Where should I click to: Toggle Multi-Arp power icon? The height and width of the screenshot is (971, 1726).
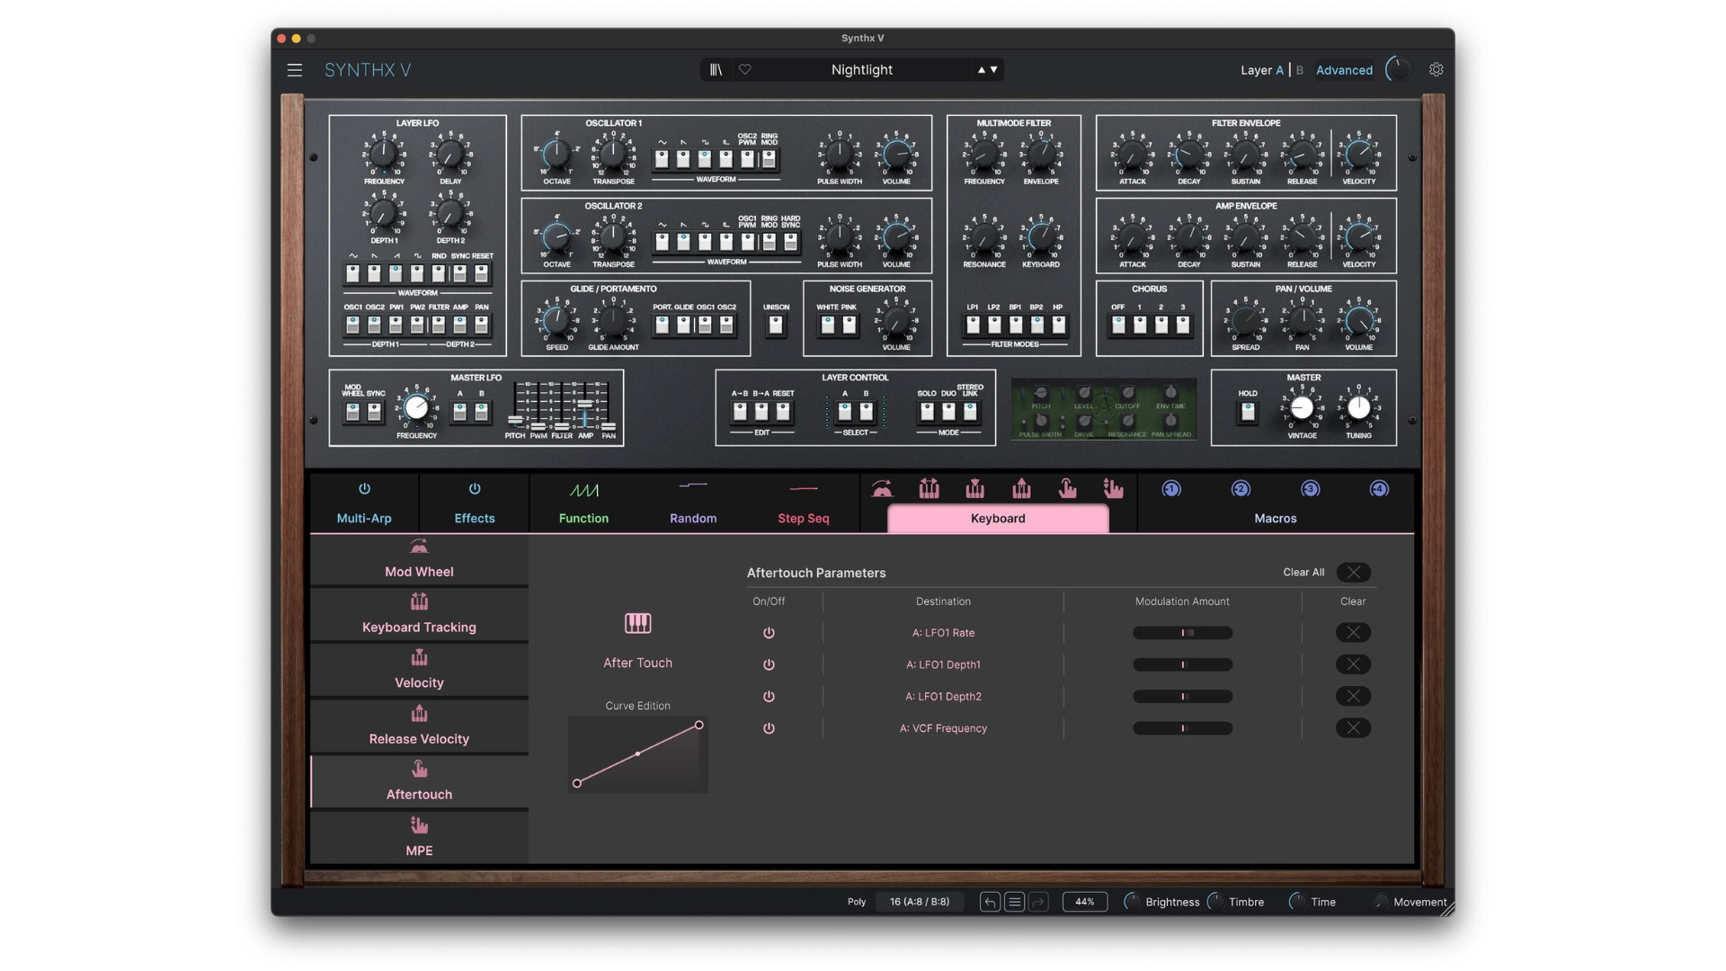[364, 489]
